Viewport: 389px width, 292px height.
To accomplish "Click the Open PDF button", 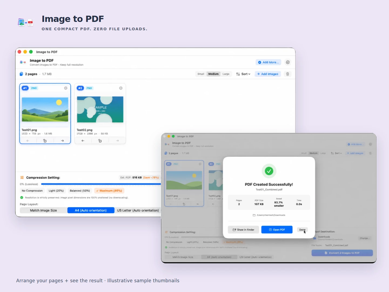I will tap(277, 230).
